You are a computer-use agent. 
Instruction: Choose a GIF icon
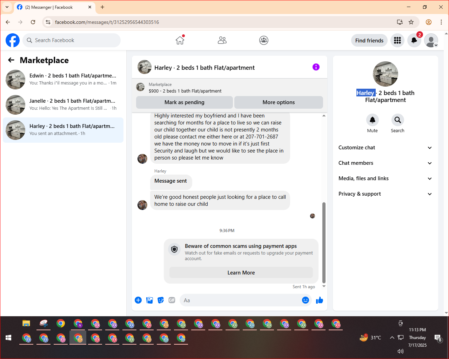[x=172, y=300]
